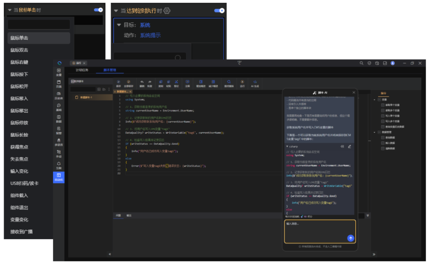The height and width of the screenshot is (264, 429).
Task: Click the 全部保存 save all icon
Action: pyautogui.click(x=129, y=82)
